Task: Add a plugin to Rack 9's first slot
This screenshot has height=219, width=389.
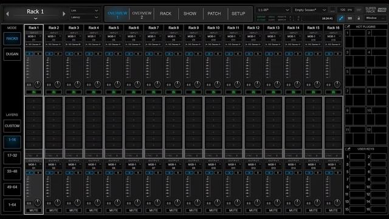Action: click(x=193, y=101)
